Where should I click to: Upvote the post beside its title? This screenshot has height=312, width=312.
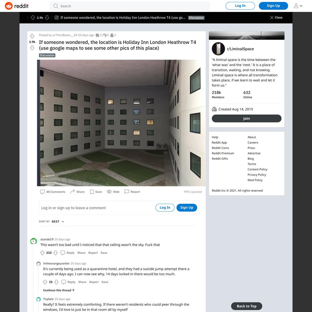click(x=32, y=36)
